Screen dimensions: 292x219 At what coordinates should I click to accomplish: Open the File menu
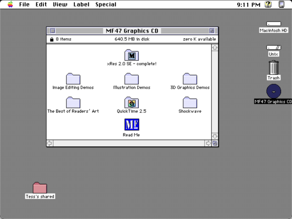click(24, 4)
